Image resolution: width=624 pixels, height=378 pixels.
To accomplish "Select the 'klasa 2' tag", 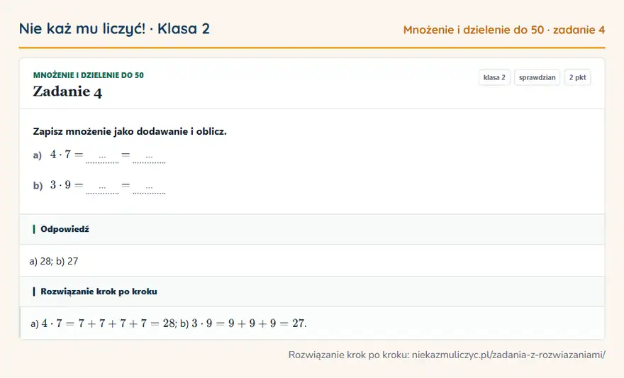I will 494,77.
